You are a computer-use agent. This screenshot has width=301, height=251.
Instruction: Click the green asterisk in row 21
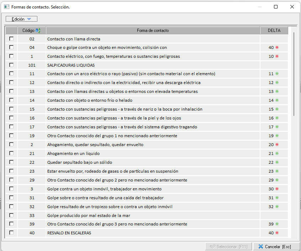(277, 154)
